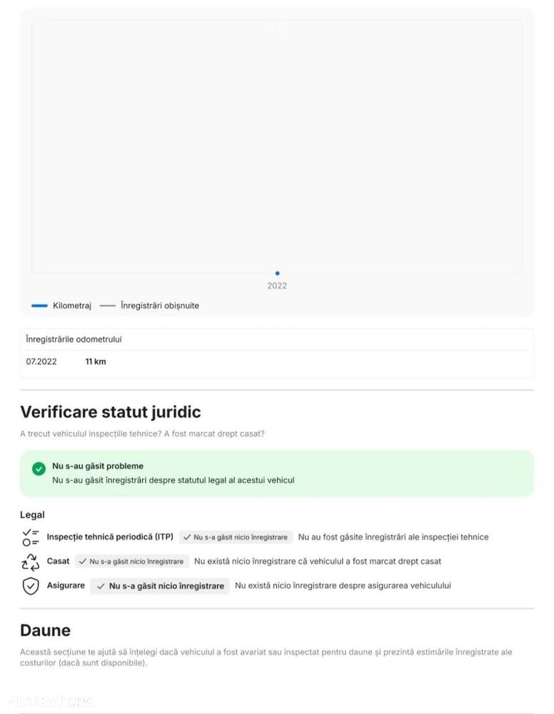
Task: Click the gray Înregistrări obișnuite legend line
Action: [108, 306]
